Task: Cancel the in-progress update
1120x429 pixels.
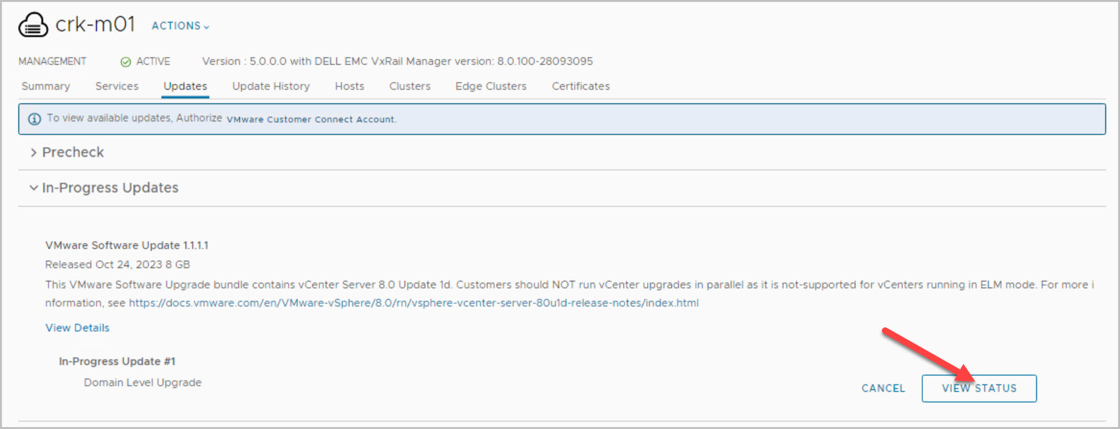Action: (883, 389)
